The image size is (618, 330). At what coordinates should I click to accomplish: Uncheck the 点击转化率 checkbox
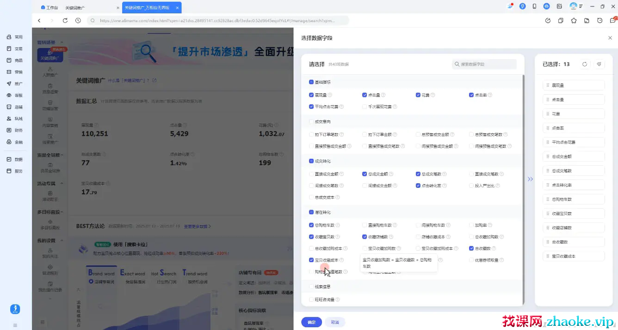click(x=418, y=186)
